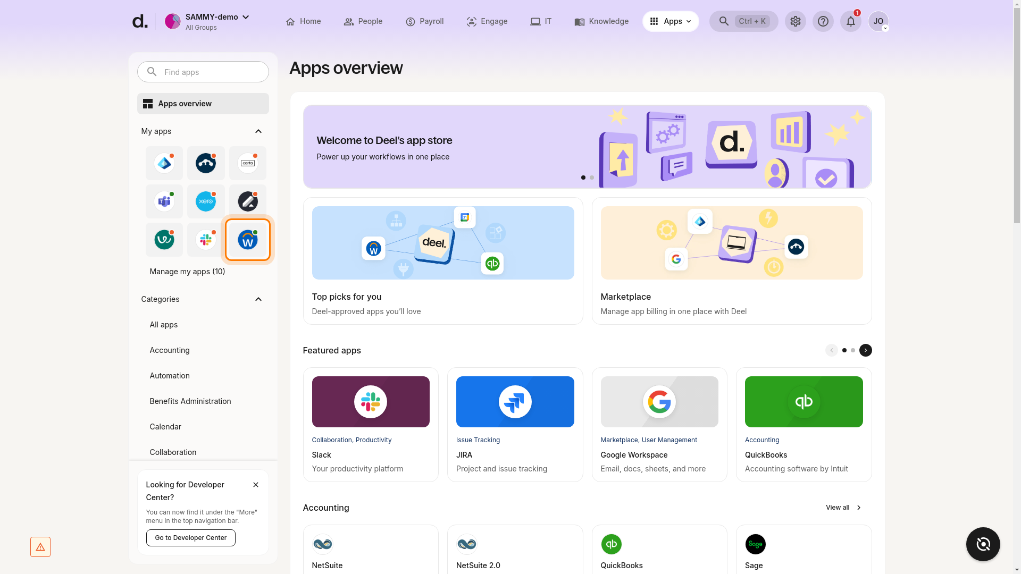Open the Top picks for you card
Viewport: 1021px width, 574px height.
[443, 261]
